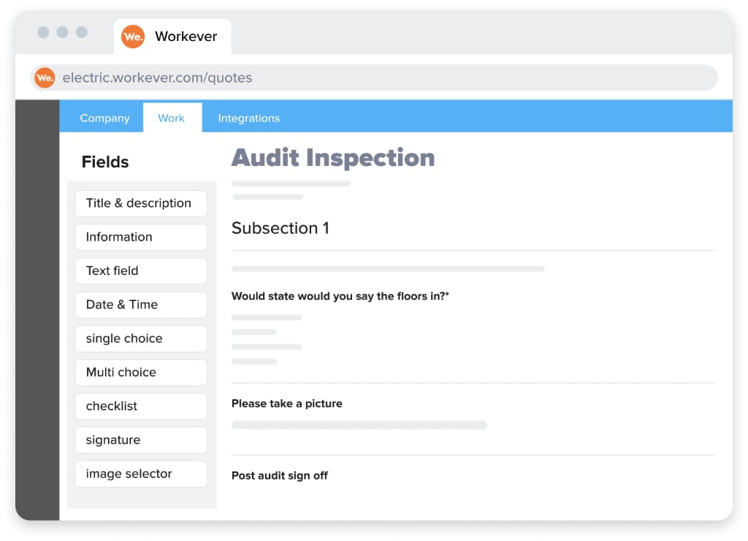
Task: Select the Post audit sign off item
Action: pyautogui.click(x=280, y=475)
